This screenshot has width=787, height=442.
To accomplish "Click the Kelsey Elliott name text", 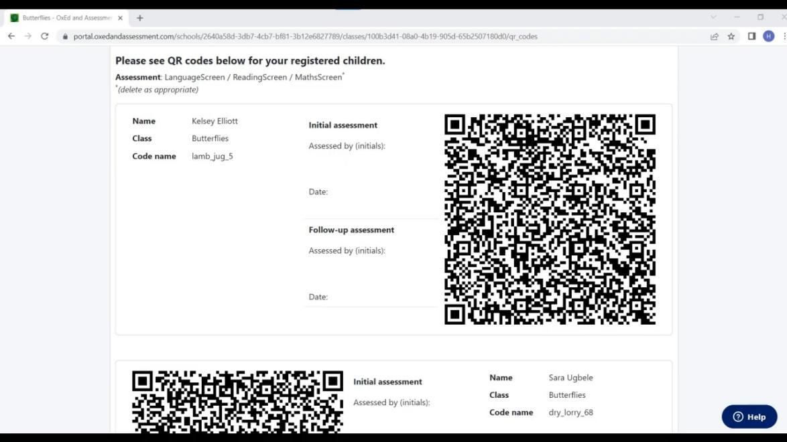I will pyautogui.click(x=215, y=121).
